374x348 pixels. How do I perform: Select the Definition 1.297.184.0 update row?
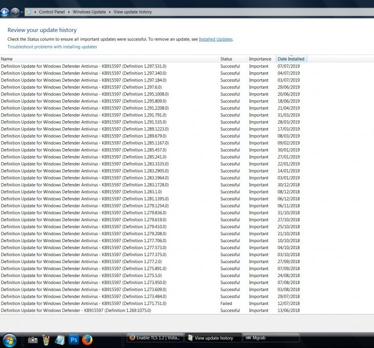154,80
